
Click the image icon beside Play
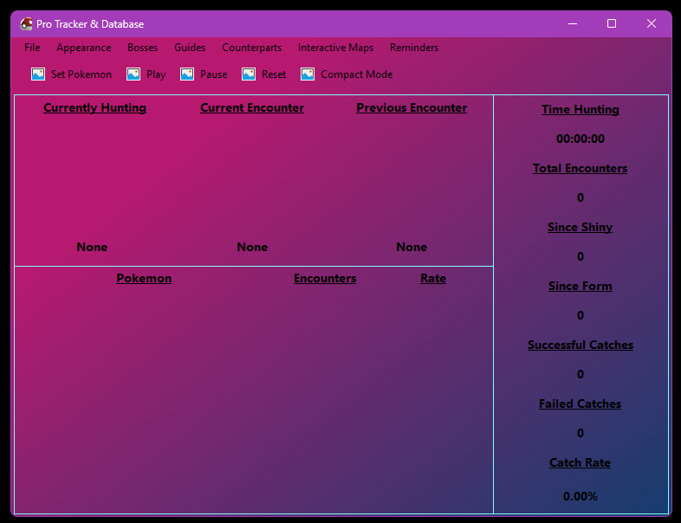pyautogui.click(x=133, y=74)
